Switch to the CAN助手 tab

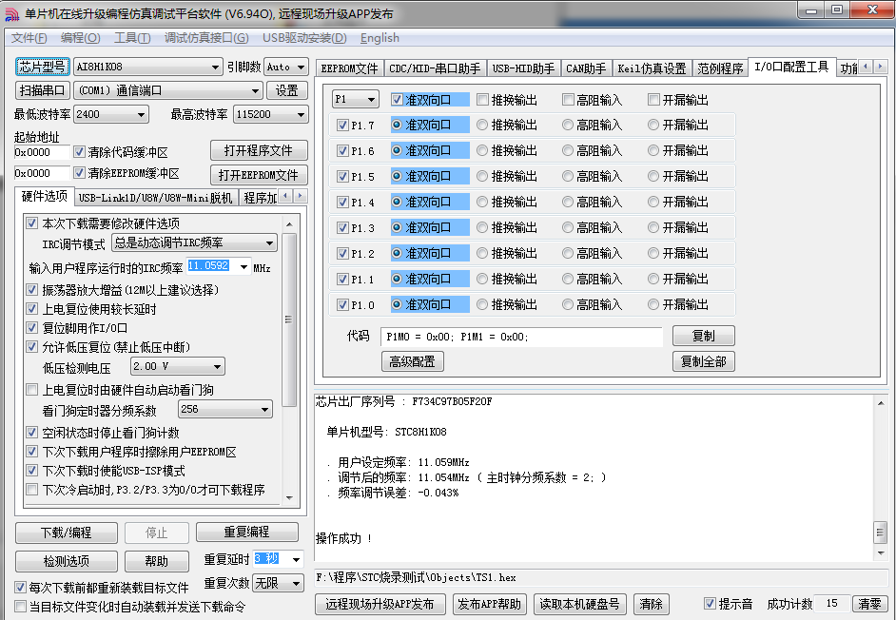[x=586, y=68]
